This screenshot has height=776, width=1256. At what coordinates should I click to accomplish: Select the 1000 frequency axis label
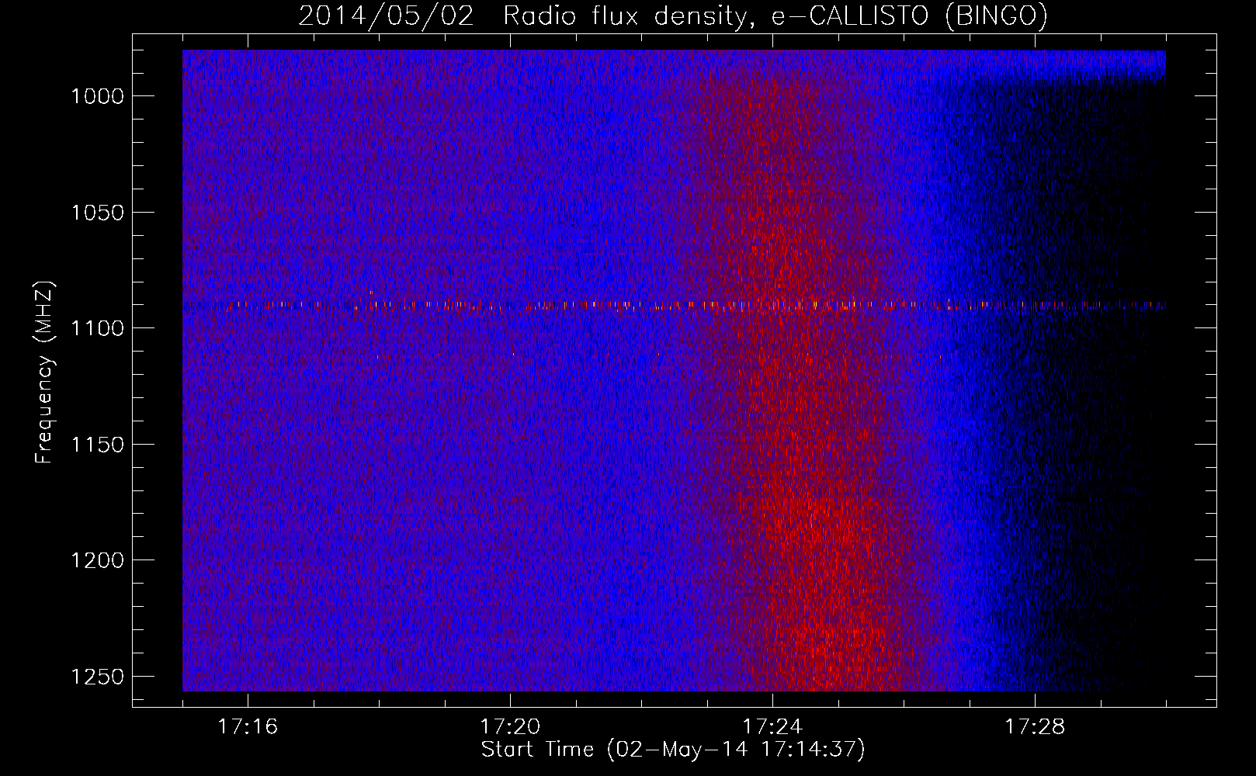pos(97,96)
